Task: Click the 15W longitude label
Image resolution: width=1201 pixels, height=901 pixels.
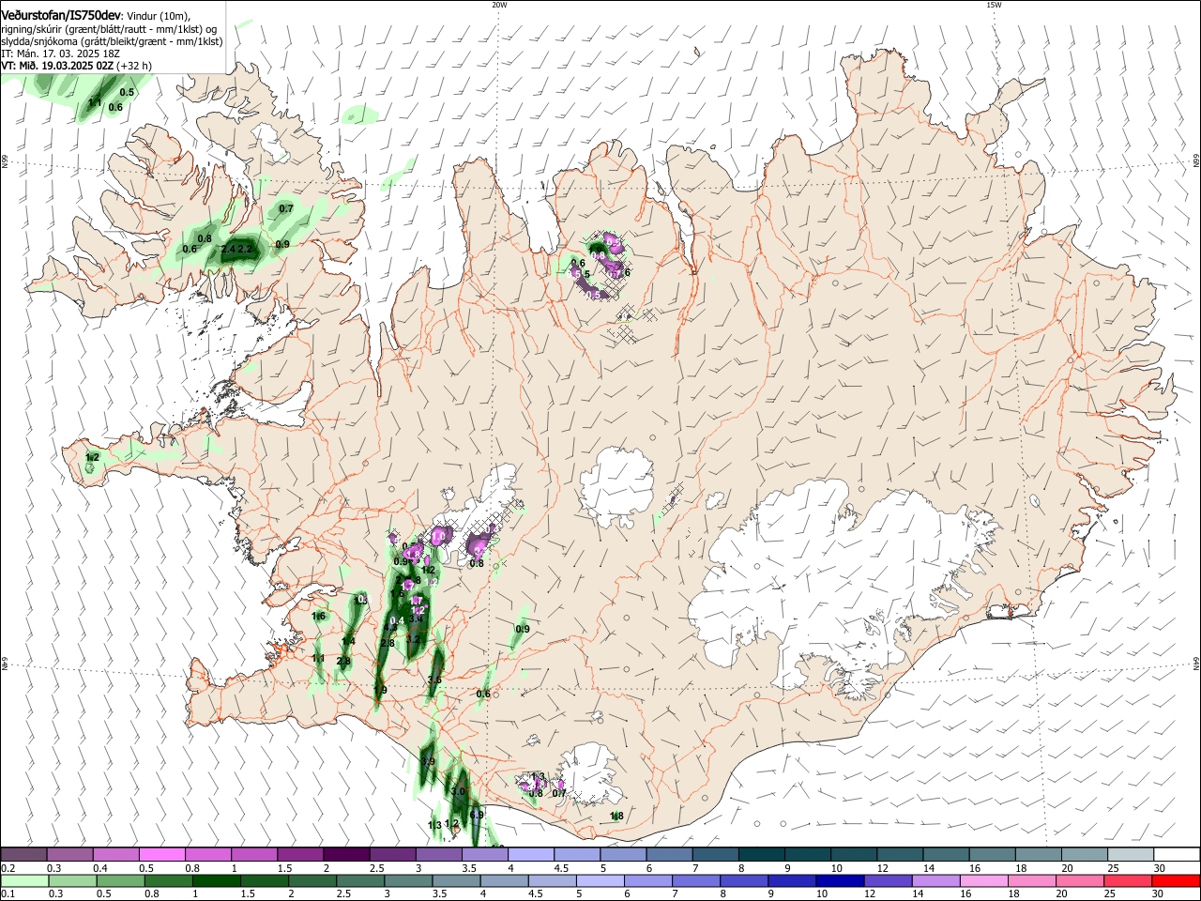Action: (x=994, y=5)
